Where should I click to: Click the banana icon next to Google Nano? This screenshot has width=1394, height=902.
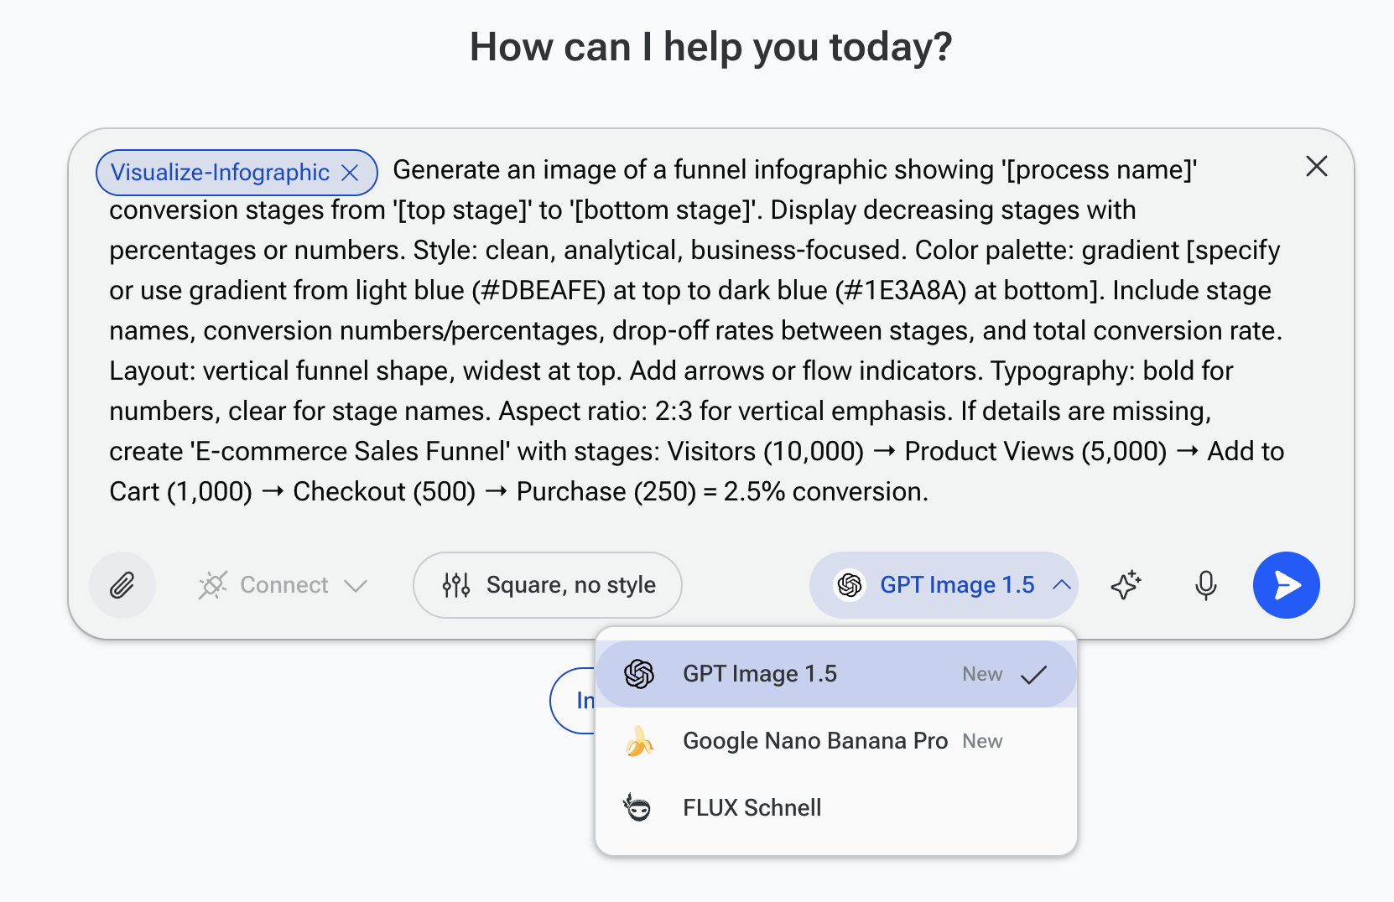coord(639,741)
